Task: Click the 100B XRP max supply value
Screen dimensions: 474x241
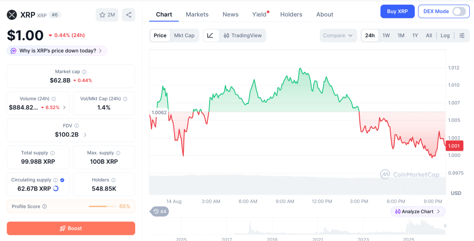Action: coord(104,161)
